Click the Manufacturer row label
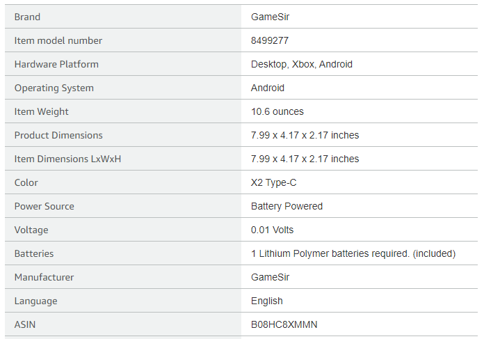This screenshot has width=484, height=339. [44, 277]
